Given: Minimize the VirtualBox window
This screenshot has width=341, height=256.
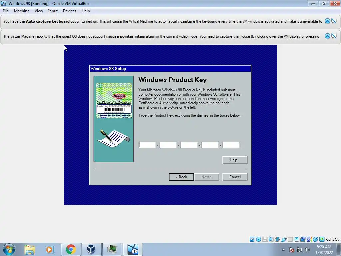Looking at the screenshot, I should (313, 3).
